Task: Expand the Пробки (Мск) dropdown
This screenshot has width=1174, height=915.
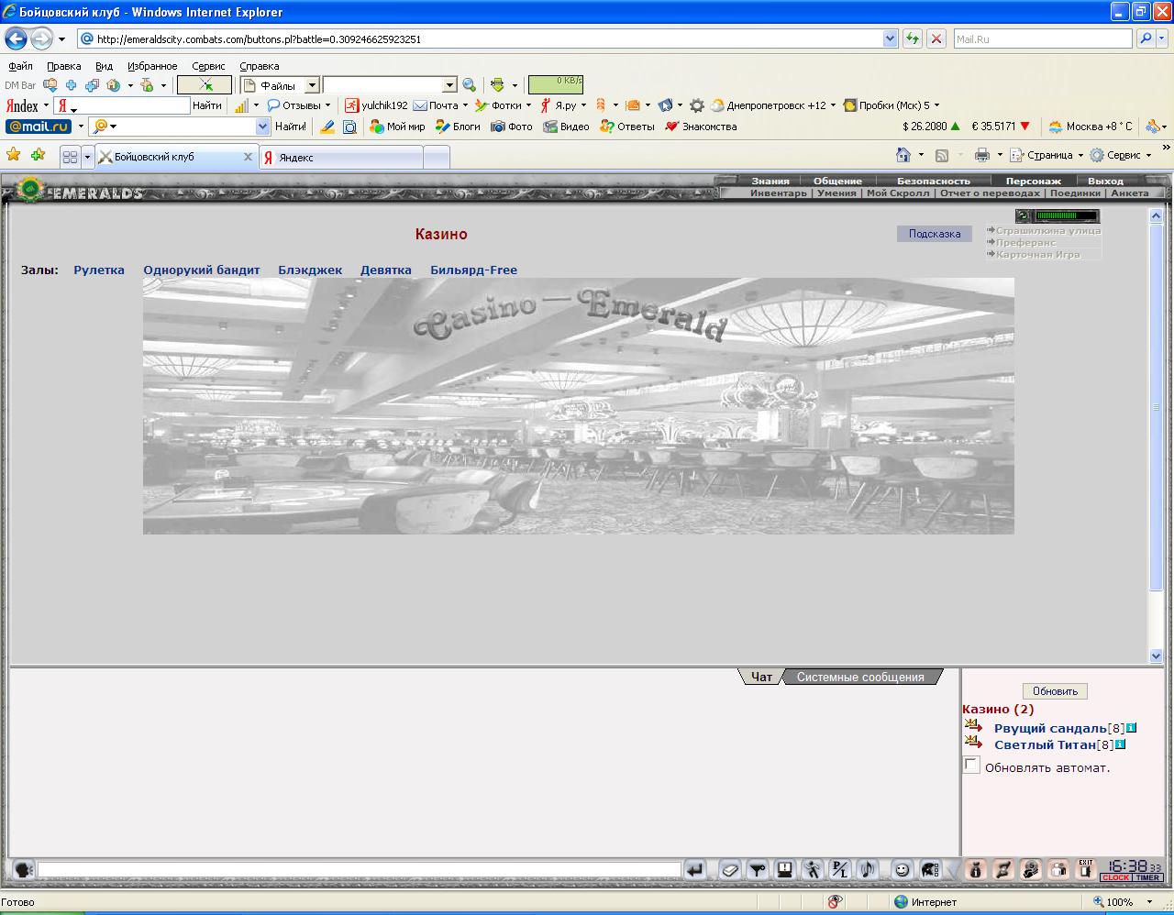Action: (x=936, y=105)
